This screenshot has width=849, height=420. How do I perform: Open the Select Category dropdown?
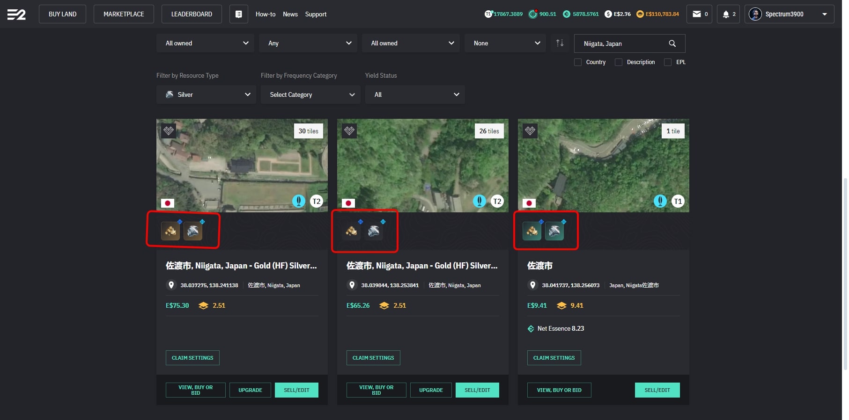310,94
